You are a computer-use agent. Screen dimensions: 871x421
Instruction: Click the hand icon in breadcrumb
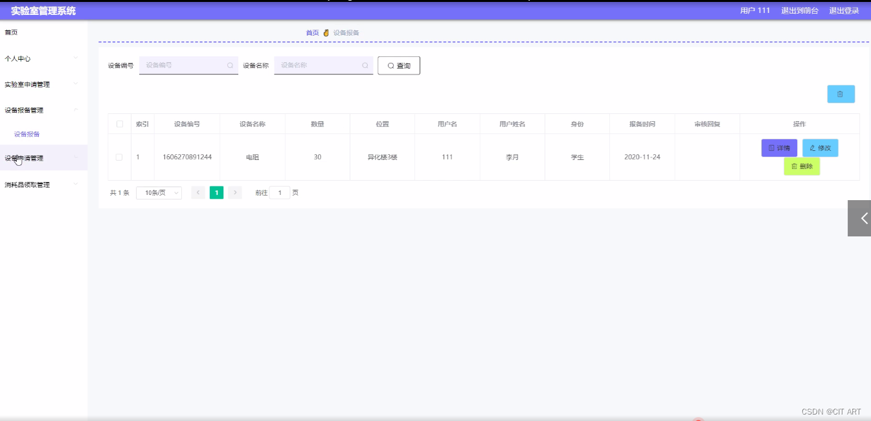326,32
